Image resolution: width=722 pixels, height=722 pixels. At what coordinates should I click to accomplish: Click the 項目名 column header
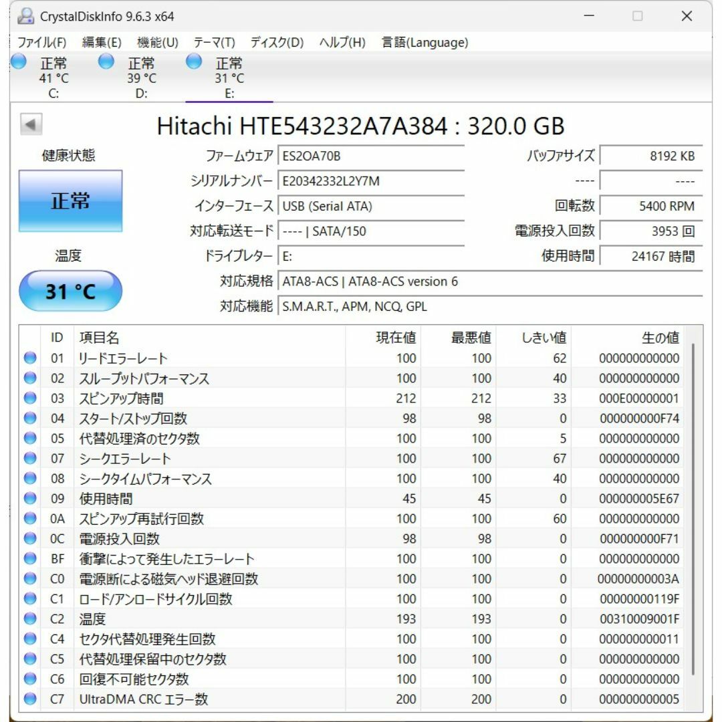(209, 338)
